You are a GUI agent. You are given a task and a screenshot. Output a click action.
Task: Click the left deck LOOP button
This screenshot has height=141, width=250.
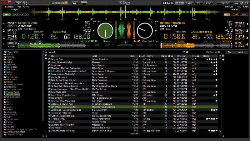(x=107, y=45)
